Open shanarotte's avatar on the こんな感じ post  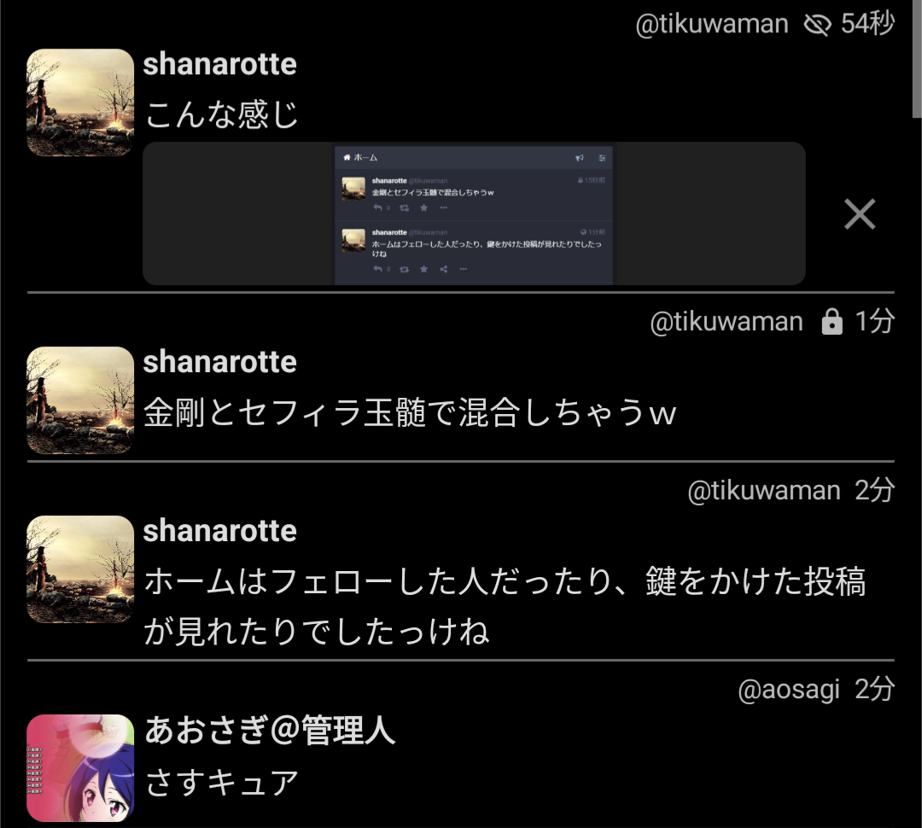pos(80,102)
